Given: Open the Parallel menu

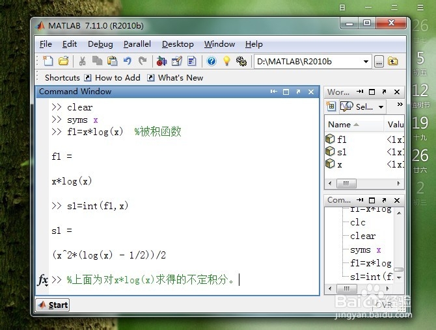Looking at the screenshot, I should [137, 44].
